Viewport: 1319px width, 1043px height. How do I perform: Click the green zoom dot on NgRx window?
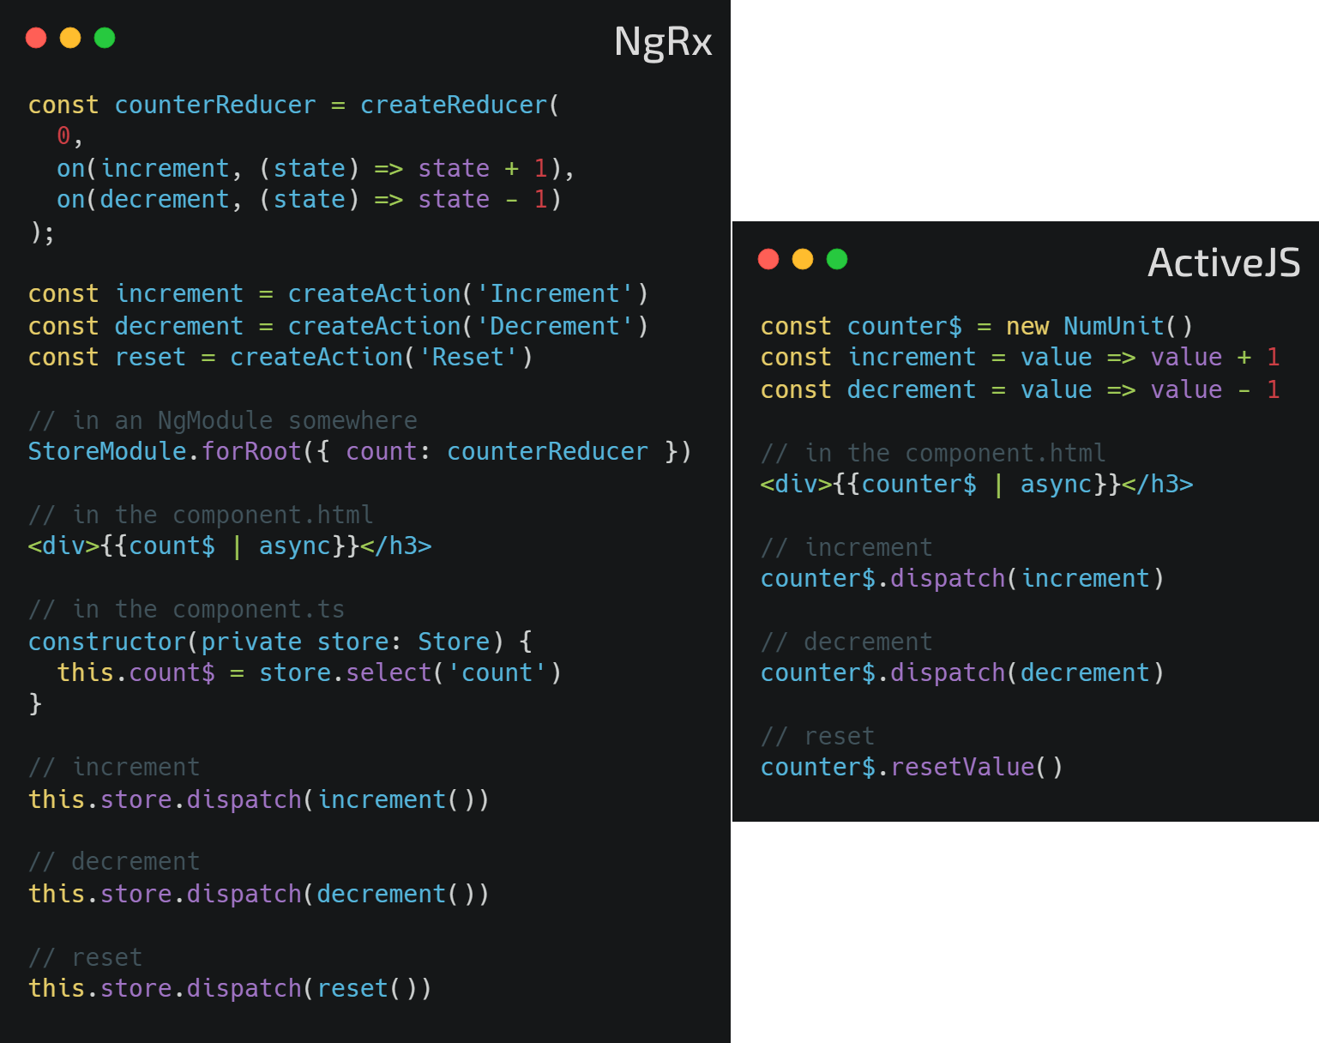pyautogui.click(x=104, y=38)
